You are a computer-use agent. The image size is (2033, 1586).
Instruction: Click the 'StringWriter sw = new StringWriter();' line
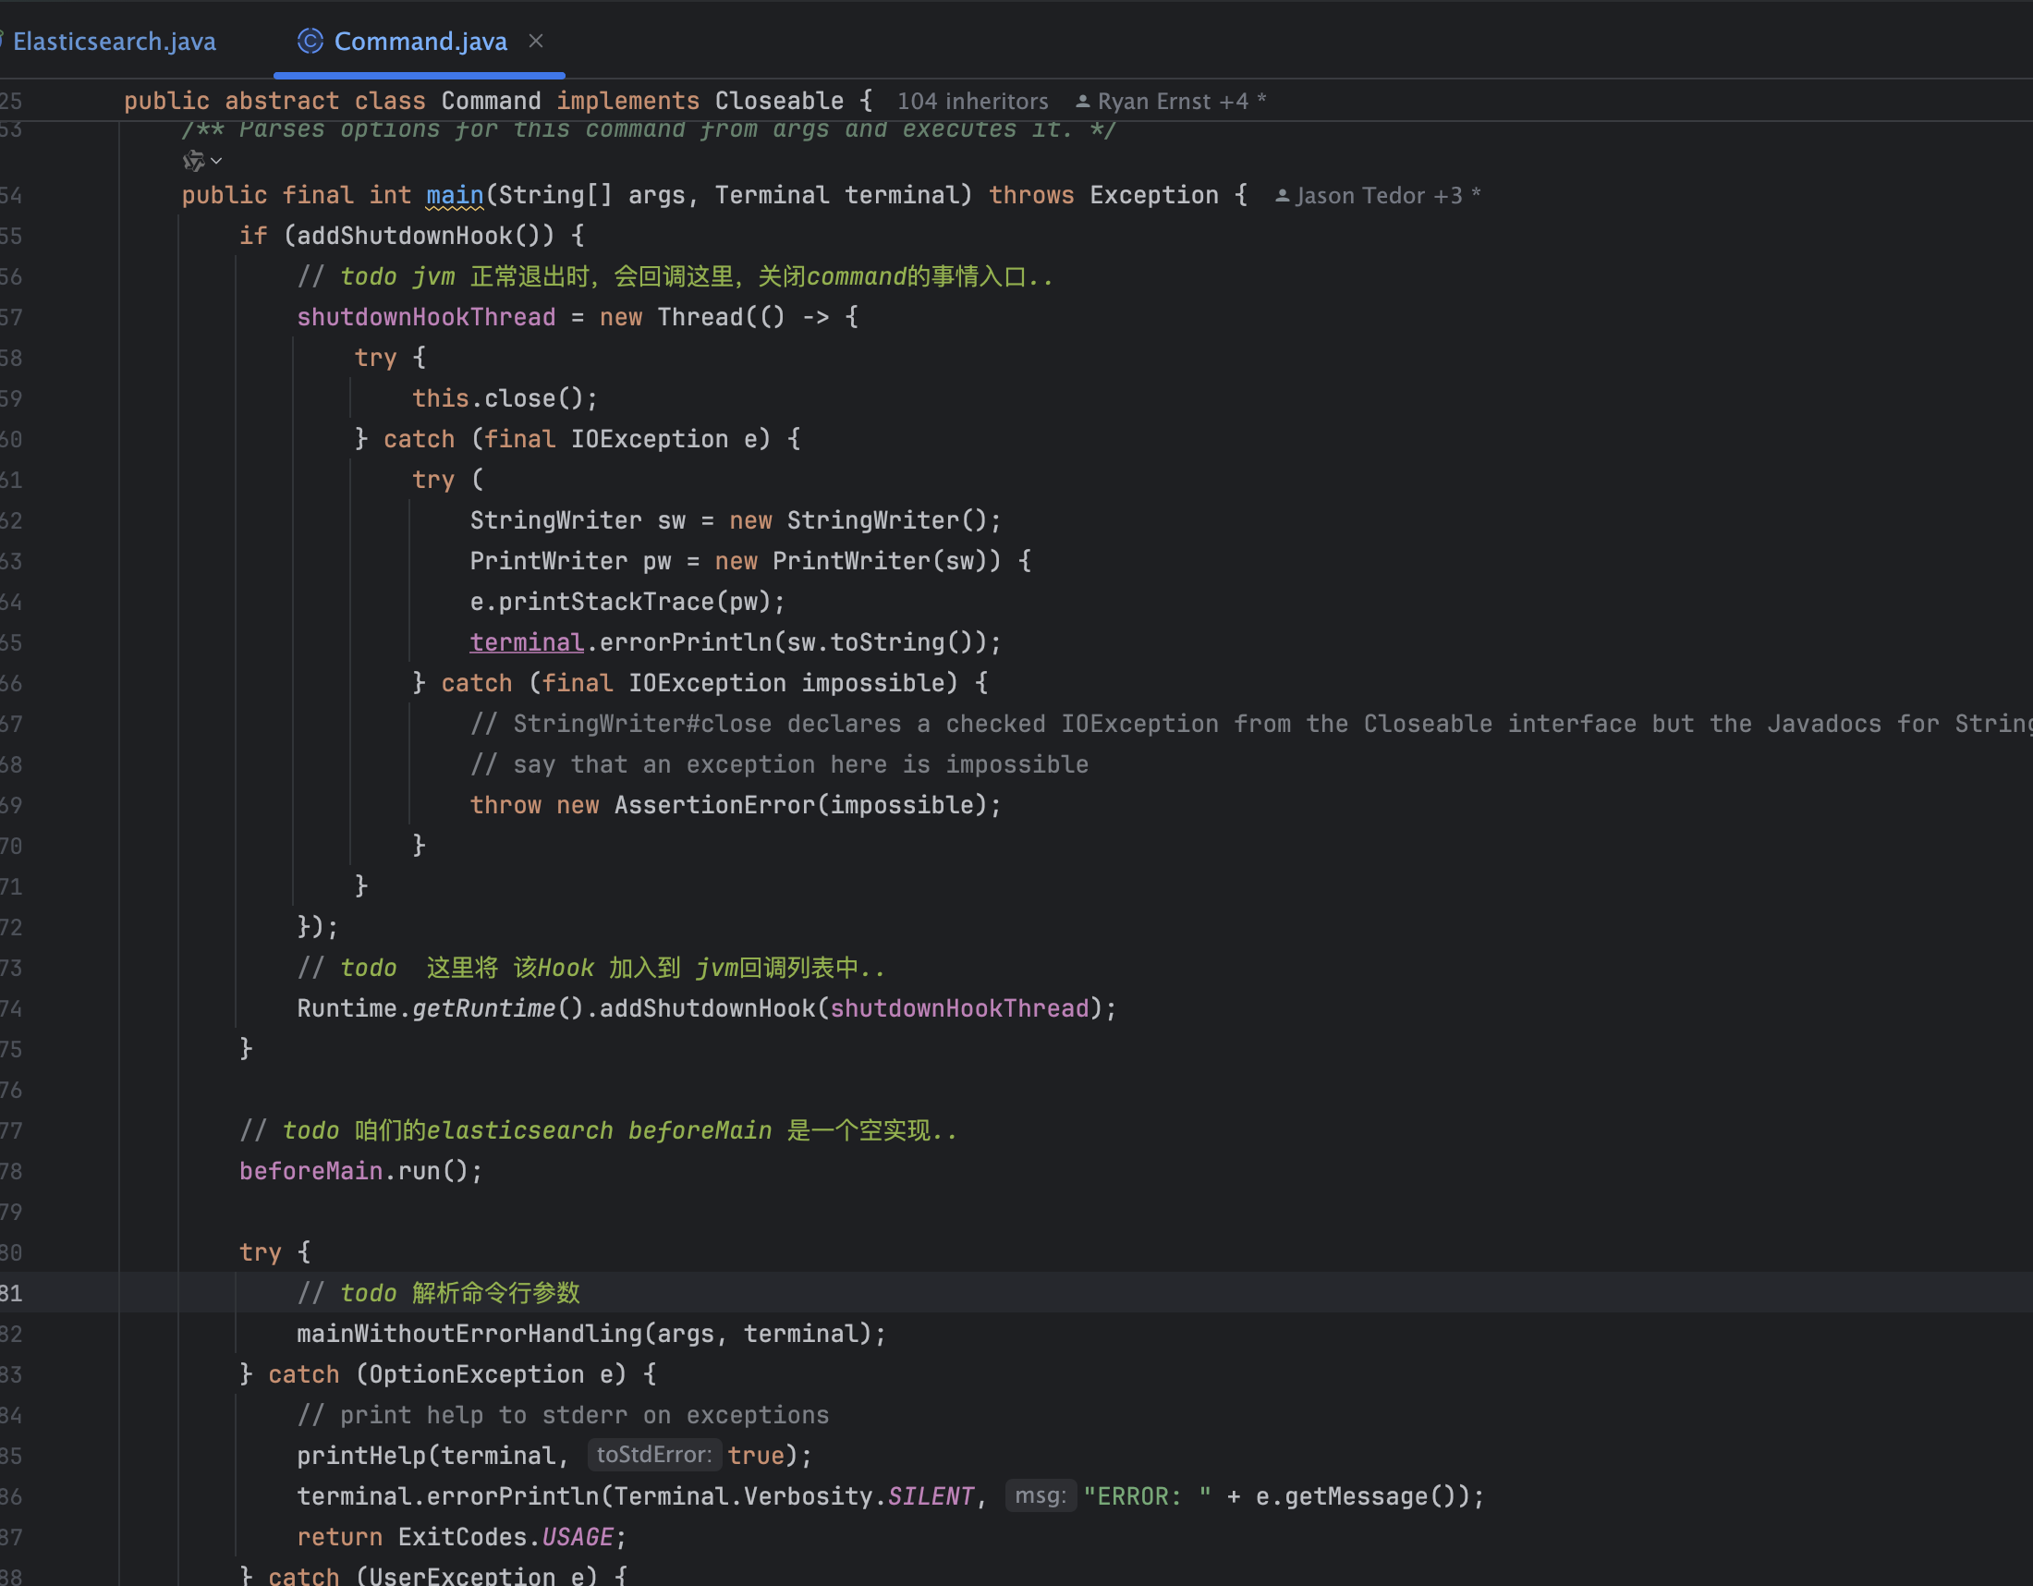[736, 520]
